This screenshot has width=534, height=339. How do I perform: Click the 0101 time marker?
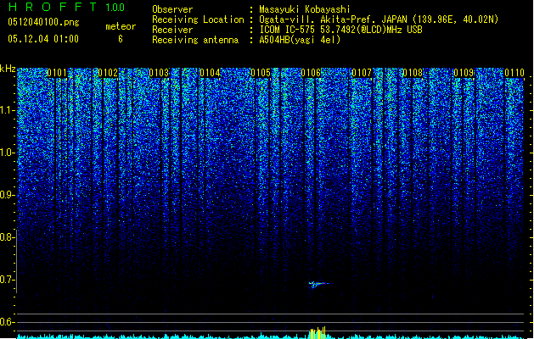[x=57, y=73]
